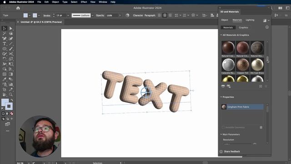Viewport: 291px width, 164px height.
Task: Pick the Scissors tool
Action: (11, 54)
